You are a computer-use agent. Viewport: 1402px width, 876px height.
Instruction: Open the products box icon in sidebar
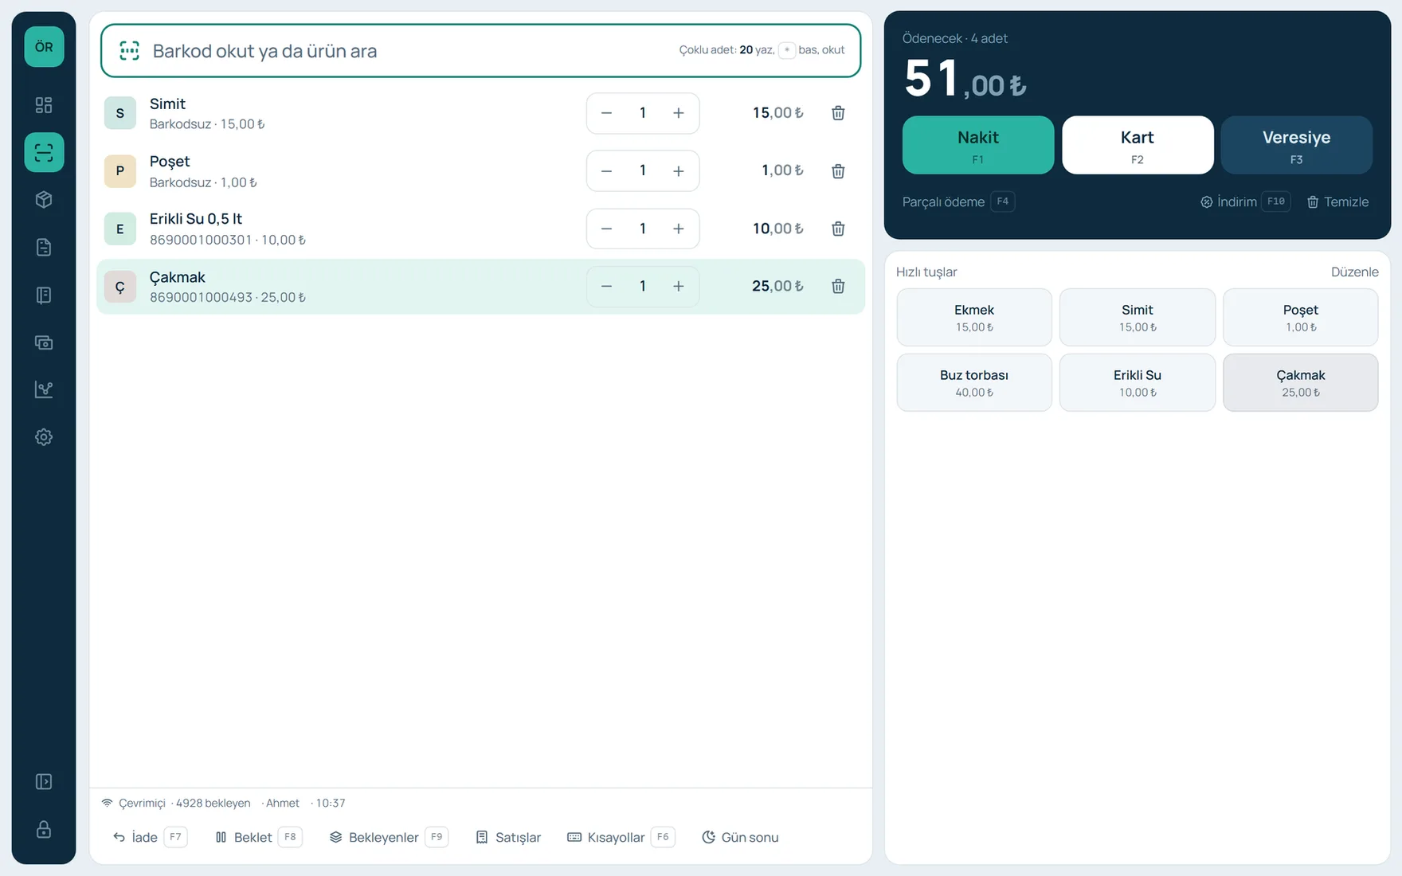point(44,199)
